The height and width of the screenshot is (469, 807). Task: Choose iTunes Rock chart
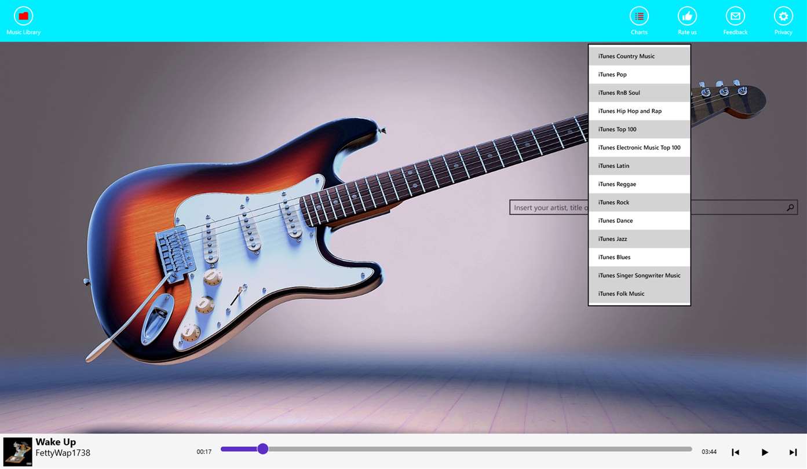pyautogui.click(x=640, y=202)
